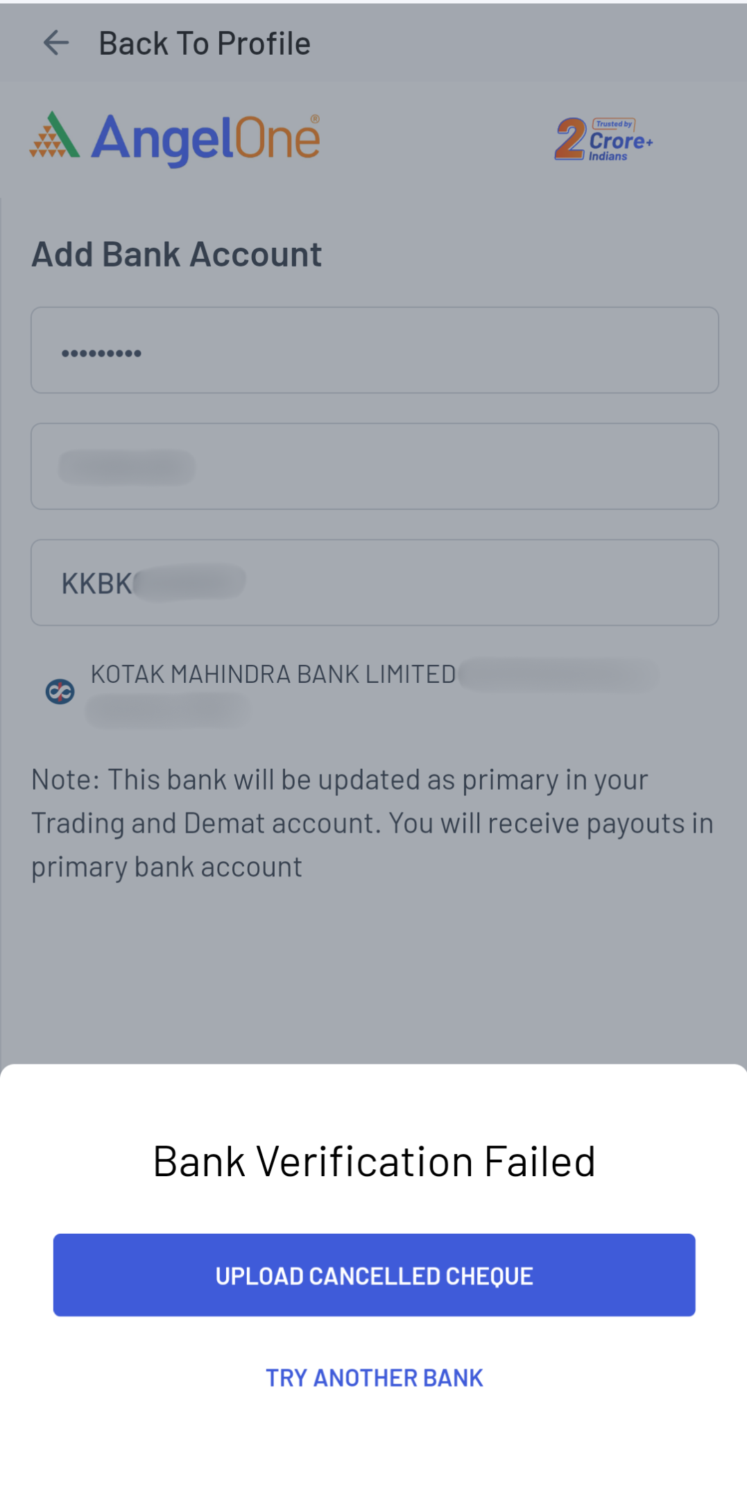Tap the AngelOne wordmark text
The width and height of the screenshot is (747, 1485).
(206, 139)
